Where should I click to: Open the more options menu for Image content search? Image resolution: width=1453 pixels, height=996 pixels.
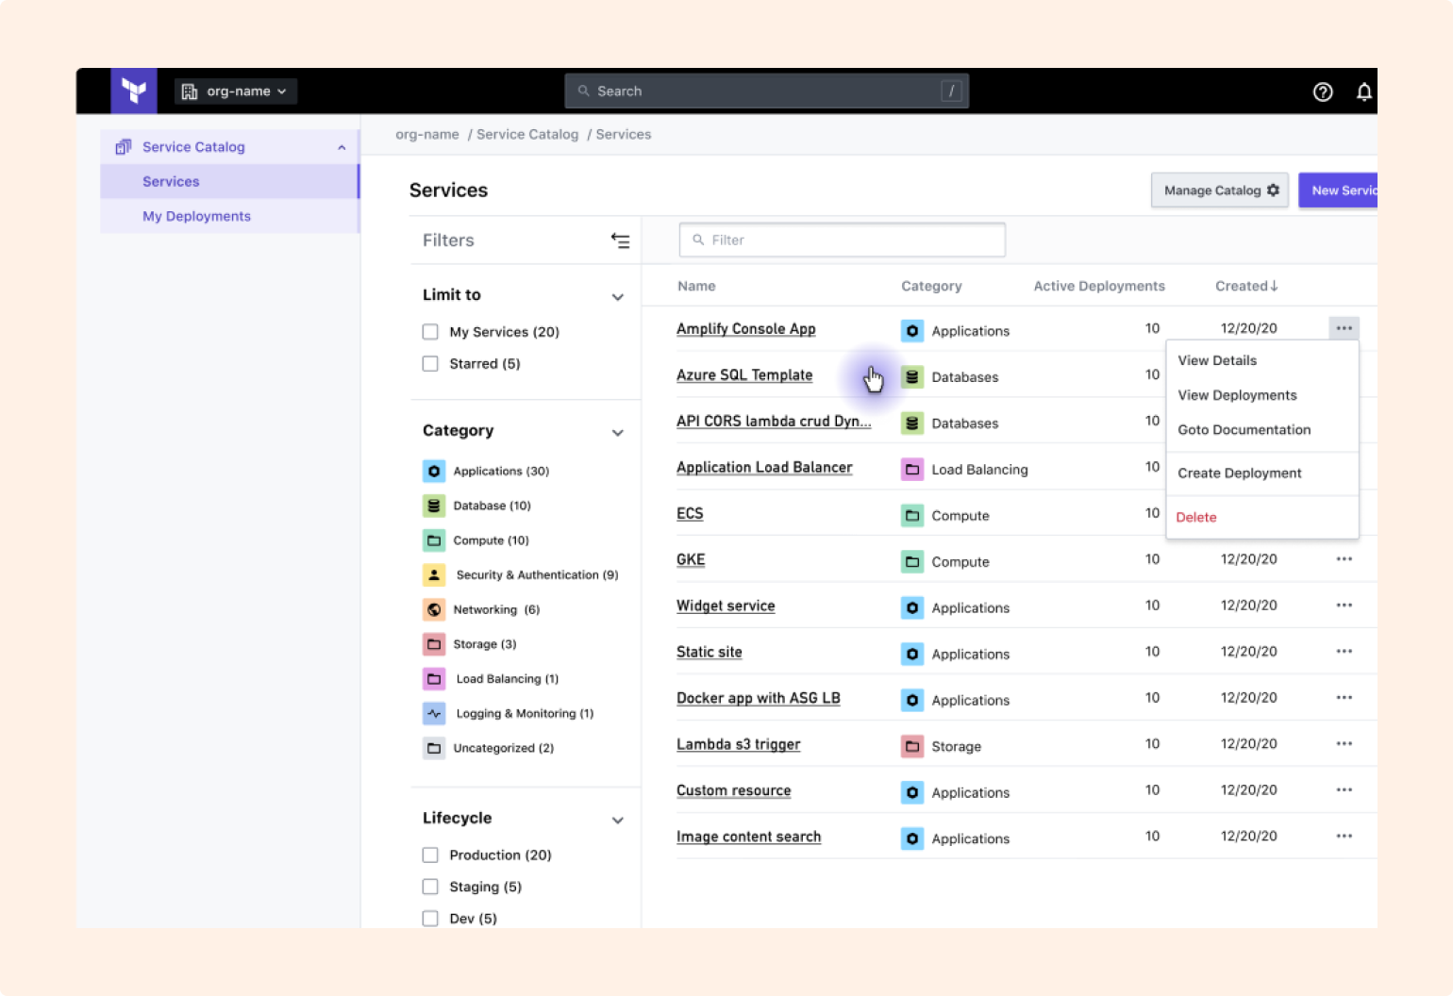(1344, 837)
